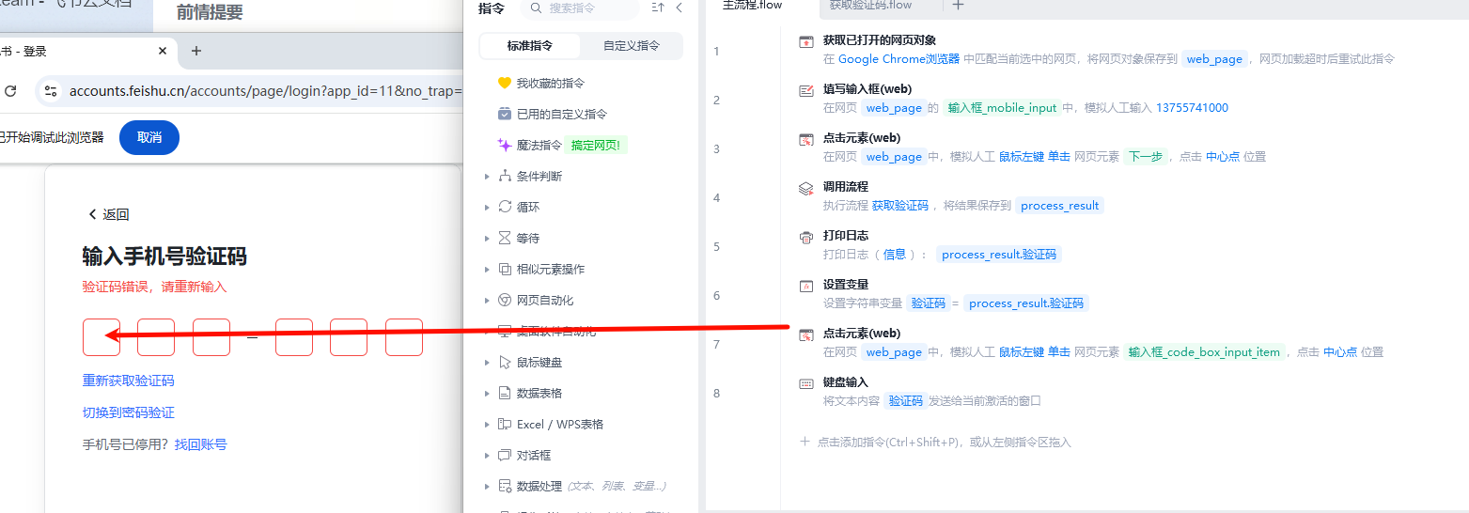The height and width of the screenshot is (513, 1469).
Task: Add a new flow tab with plus
Action: point(958,6)
